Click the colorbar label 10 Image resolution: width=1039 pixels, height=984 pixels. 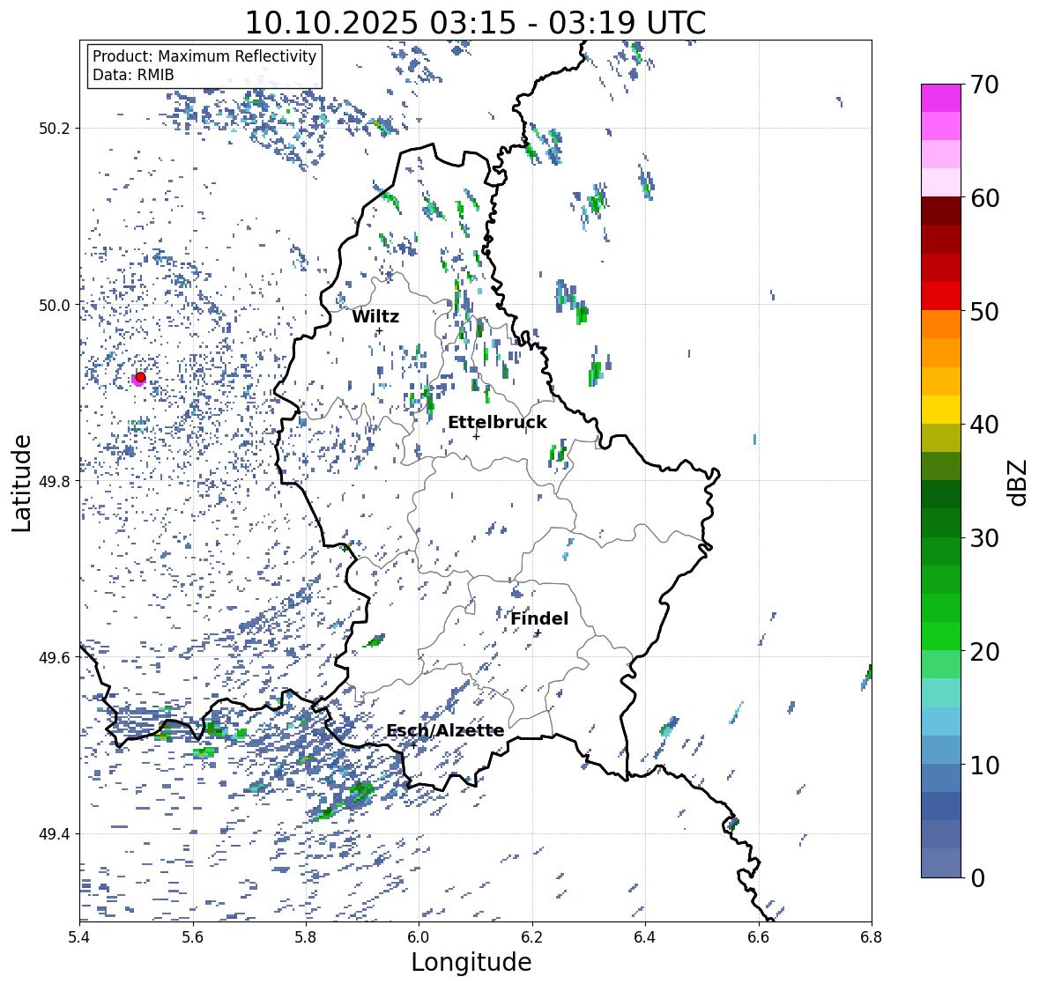(984, 765)
